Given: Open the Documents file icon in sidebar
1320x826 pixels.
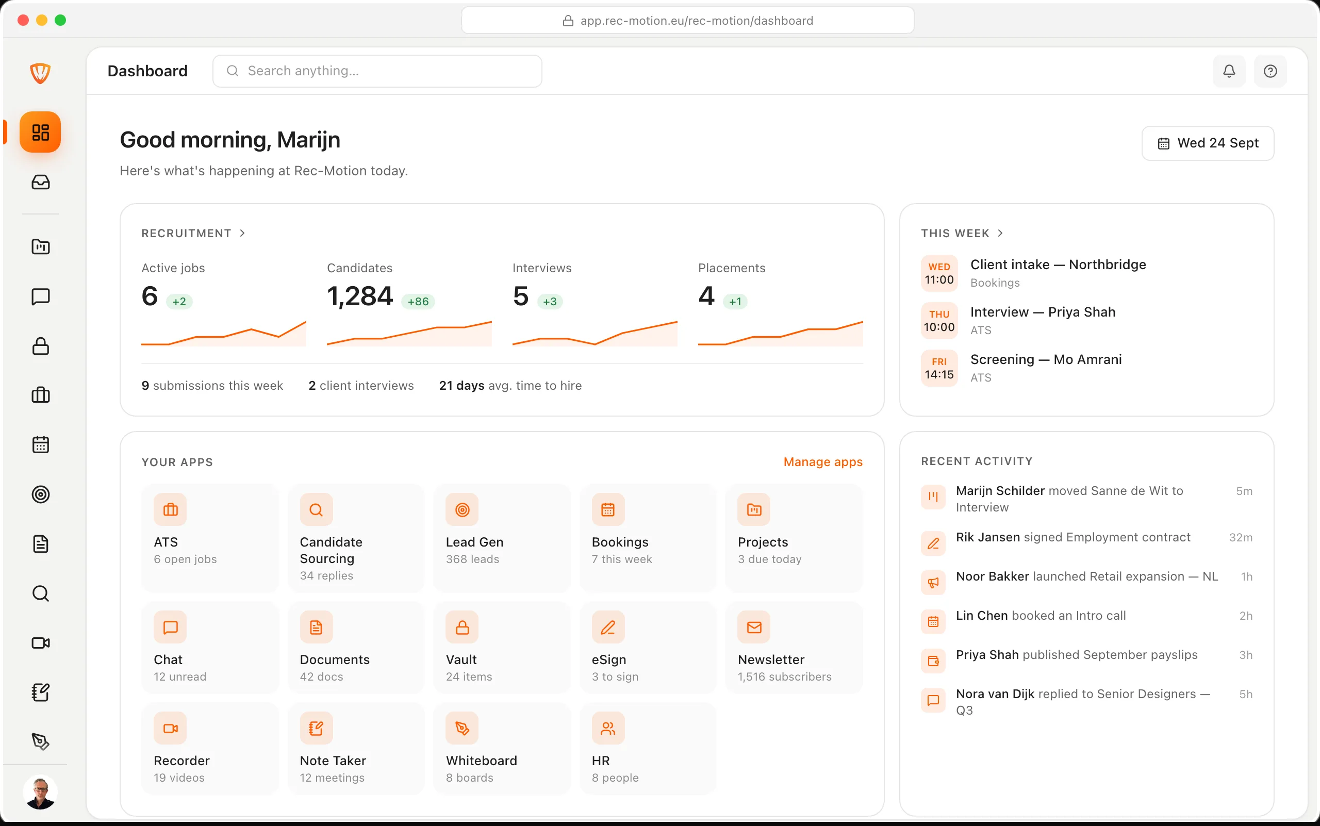Looking at the screenshot, I should coord(40,544).
